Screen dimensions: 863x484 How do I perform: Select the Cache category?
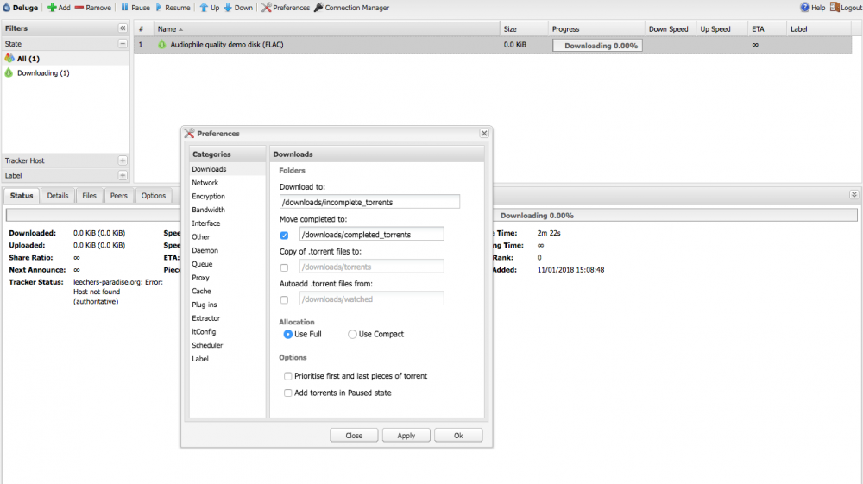coord(227,291)
